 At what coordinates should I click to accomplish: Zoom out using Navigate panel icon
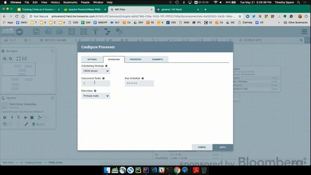coord(11,59)
